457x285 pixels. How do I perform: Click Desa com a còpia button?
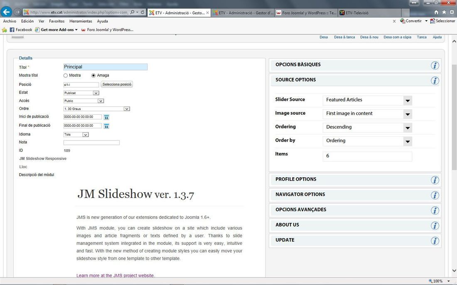tap(397, 37)
